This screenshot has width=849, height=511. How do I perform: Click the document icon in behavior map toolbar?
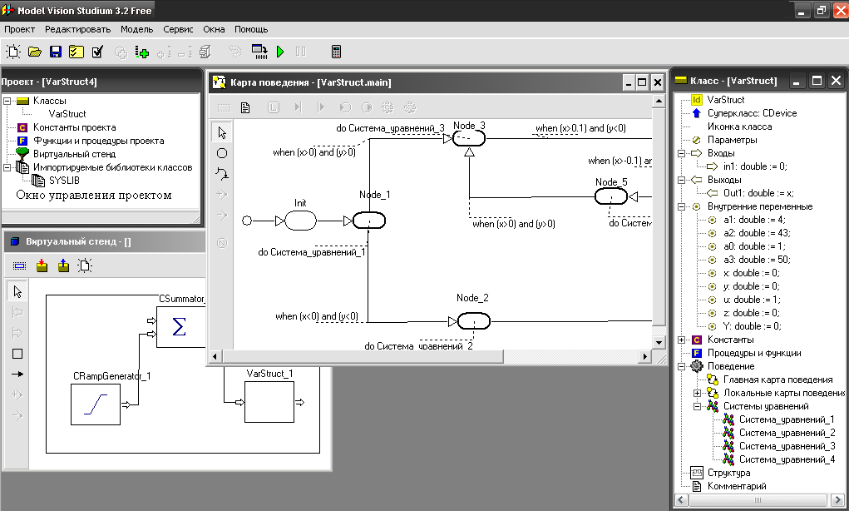click(x=245, y=108)
